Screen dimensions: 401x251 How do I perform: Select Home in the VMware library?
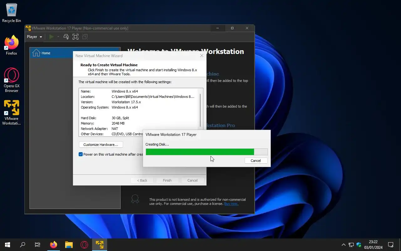[75, 53]
